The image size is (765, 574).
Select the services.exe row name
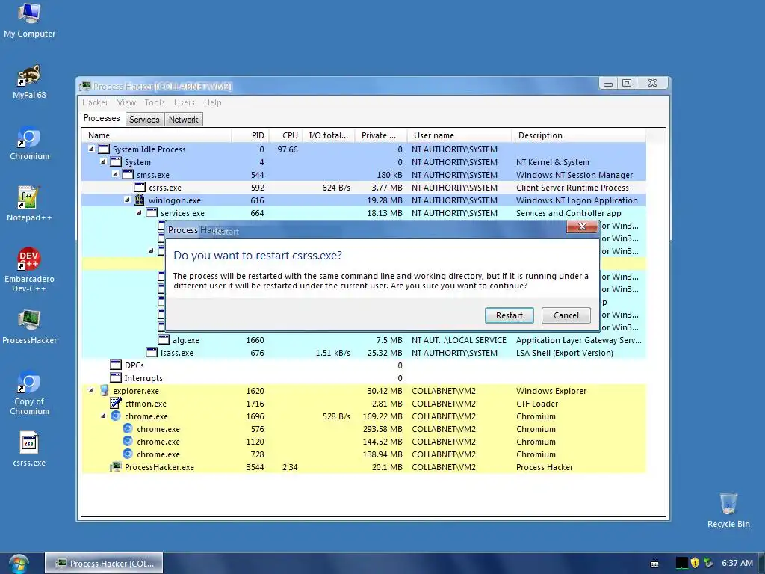(182, 213)
